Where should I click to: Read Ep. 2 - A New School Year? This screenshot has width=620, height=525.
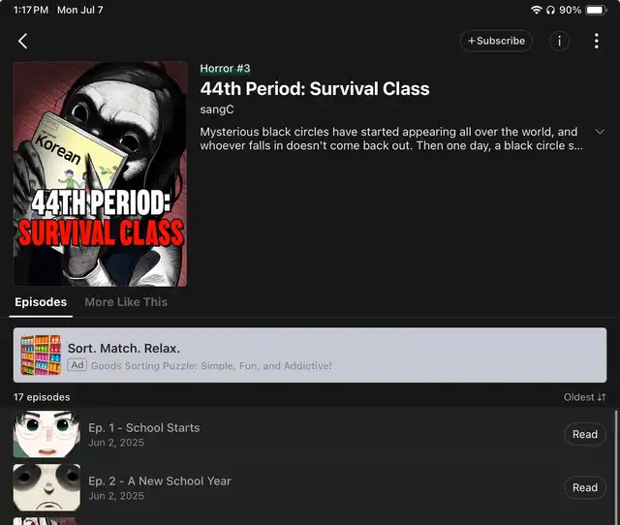(x=585, y=487)
